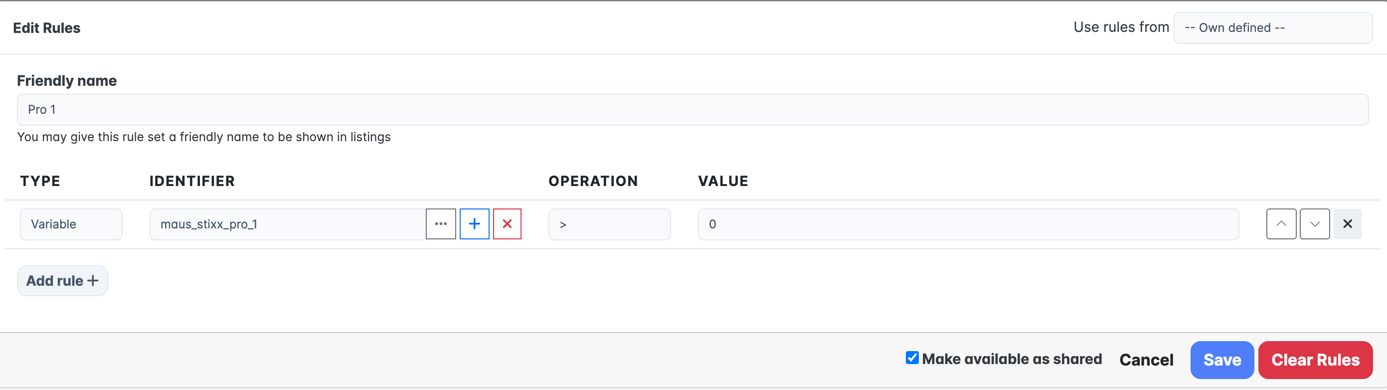This screenshot has height=390, width=1387.
Task: Click the Friendly name label
Action: [67, 81]
